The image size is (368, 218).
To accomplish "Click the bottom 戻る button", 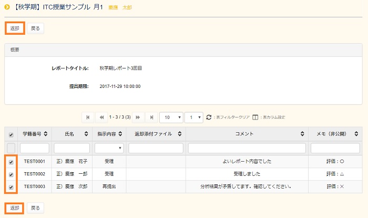I will pos(35,208).
